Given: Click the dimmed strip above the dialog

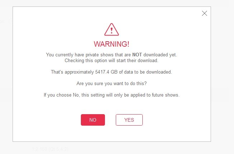Looking at the screenshot, I should 111,3.
